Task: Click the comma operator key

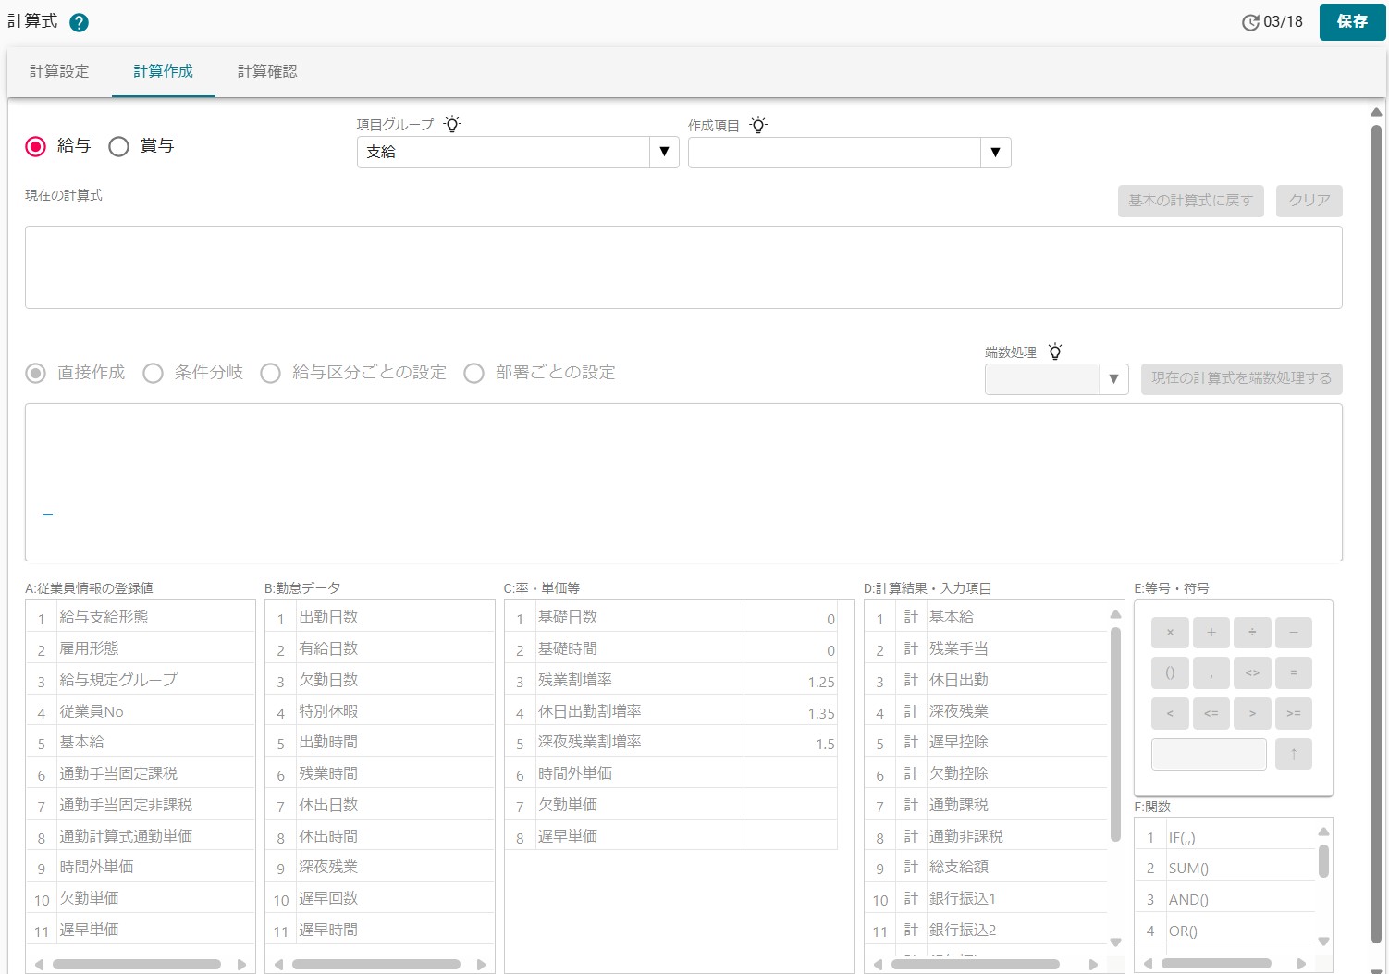Action: tap(1211, 673)
